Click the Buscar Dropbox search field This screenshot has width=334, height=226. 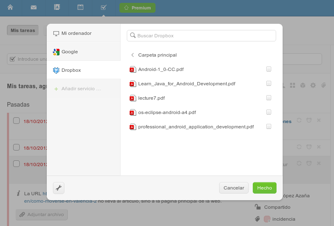pos(201,36)
